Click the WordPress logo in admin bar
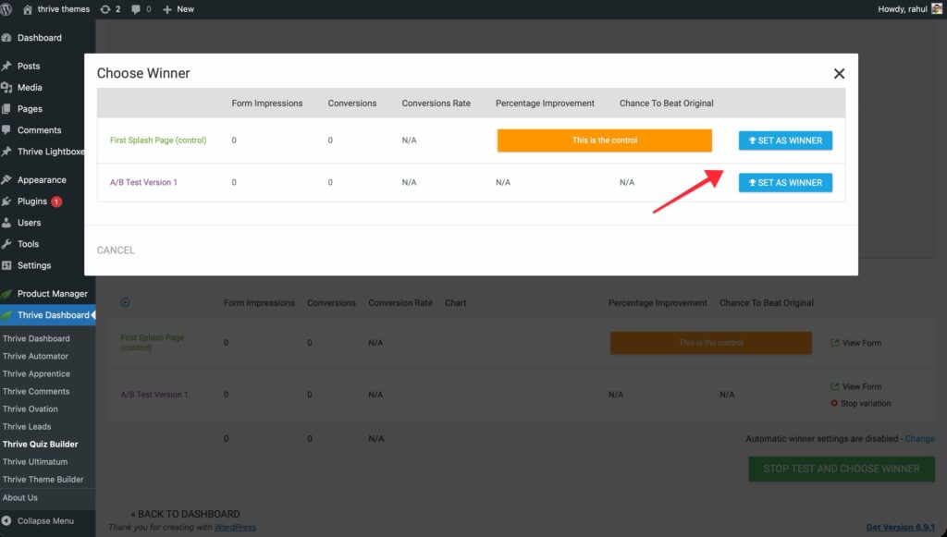This screenshot has width=947, height=537. [x=8, y=9]
